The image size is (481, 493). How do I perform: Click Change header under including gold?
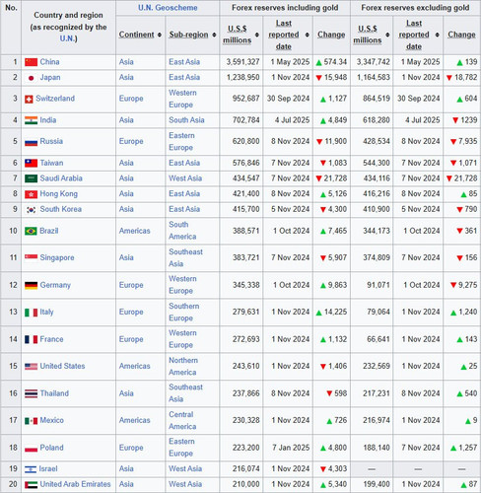coord(331,35)
